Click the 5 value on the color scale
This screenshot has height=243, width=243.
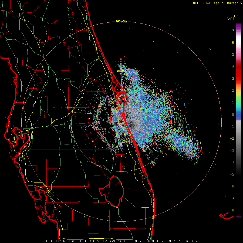point(233,54)
